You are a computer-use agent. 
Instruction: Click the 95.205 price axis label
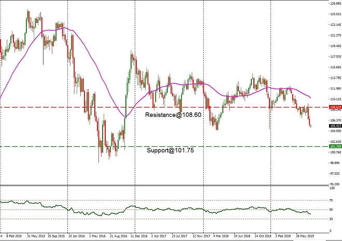(x=336, y=184)
